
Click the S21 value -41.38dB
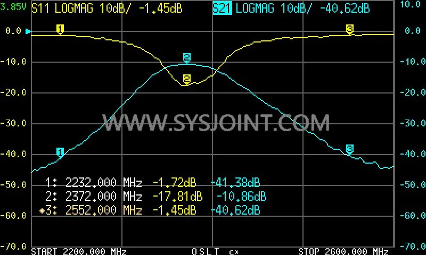point(235,182)
